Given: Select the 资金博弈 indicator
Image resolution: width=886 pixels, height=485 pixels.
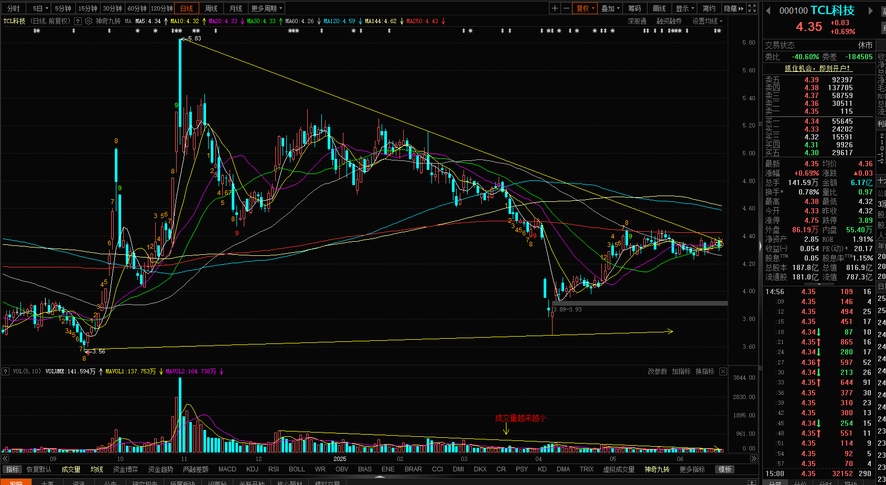Looking at the screenshot, I should (125, 469).
